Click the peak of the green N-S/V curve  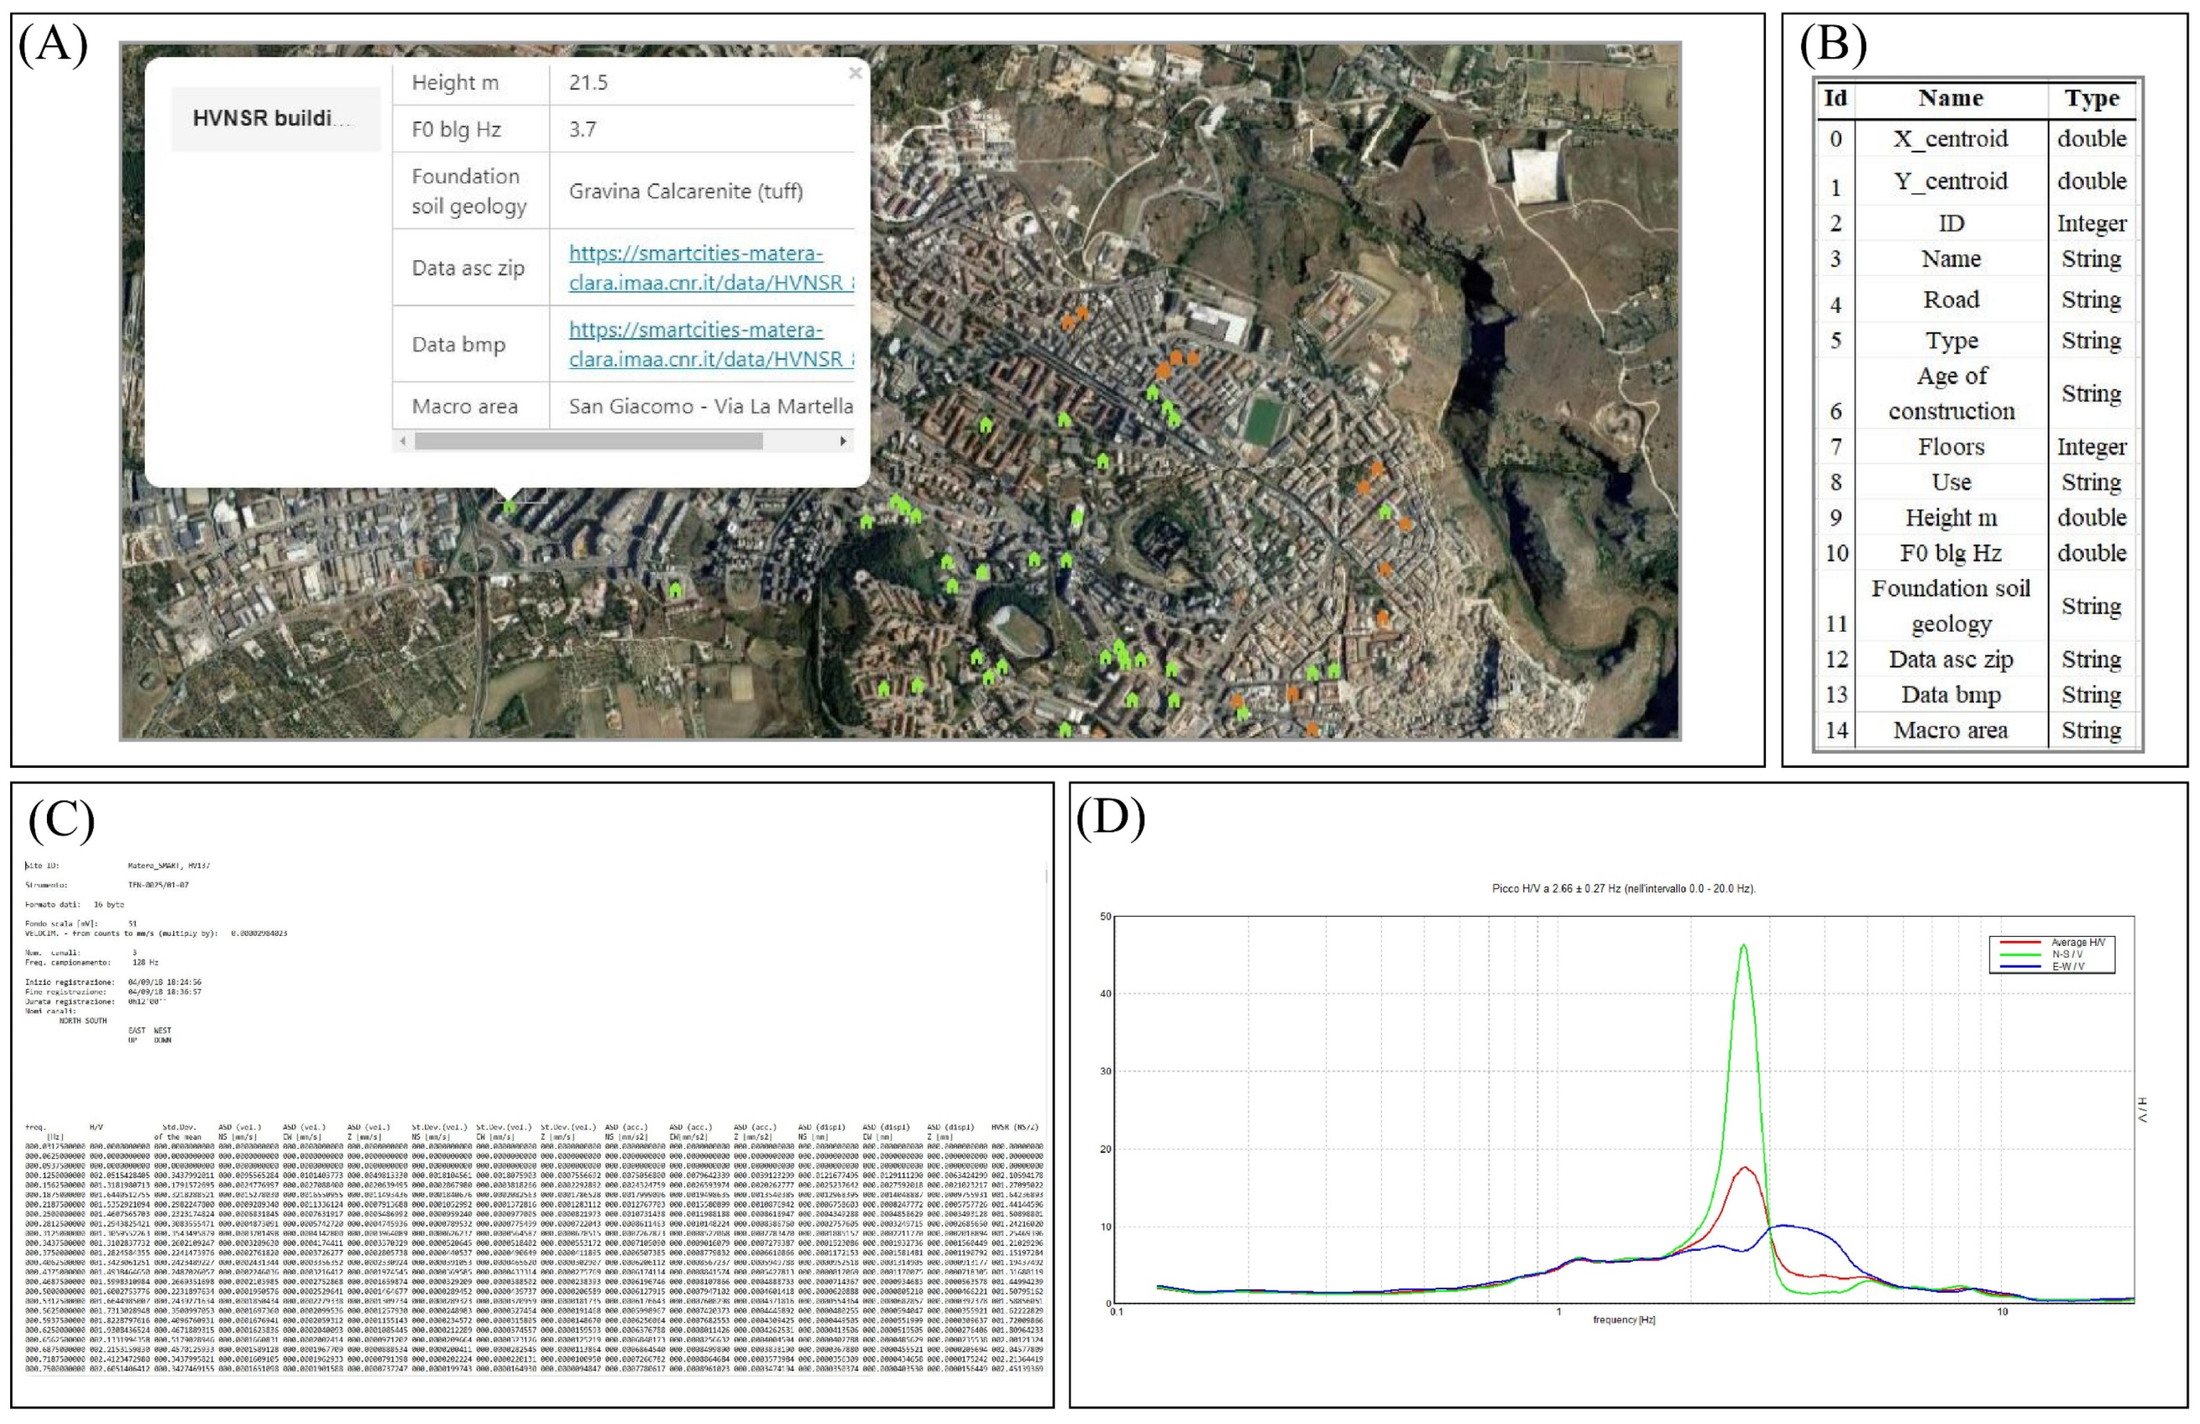(1743, 945)
